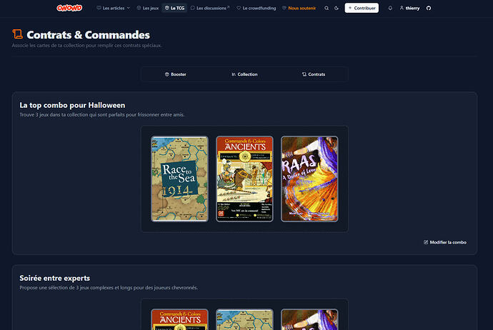Image resolution: width=493 pixels, height=330 pixels.
Task: Click the edit icon beside Modifier la combo
Action: click(x=426, y=242)
